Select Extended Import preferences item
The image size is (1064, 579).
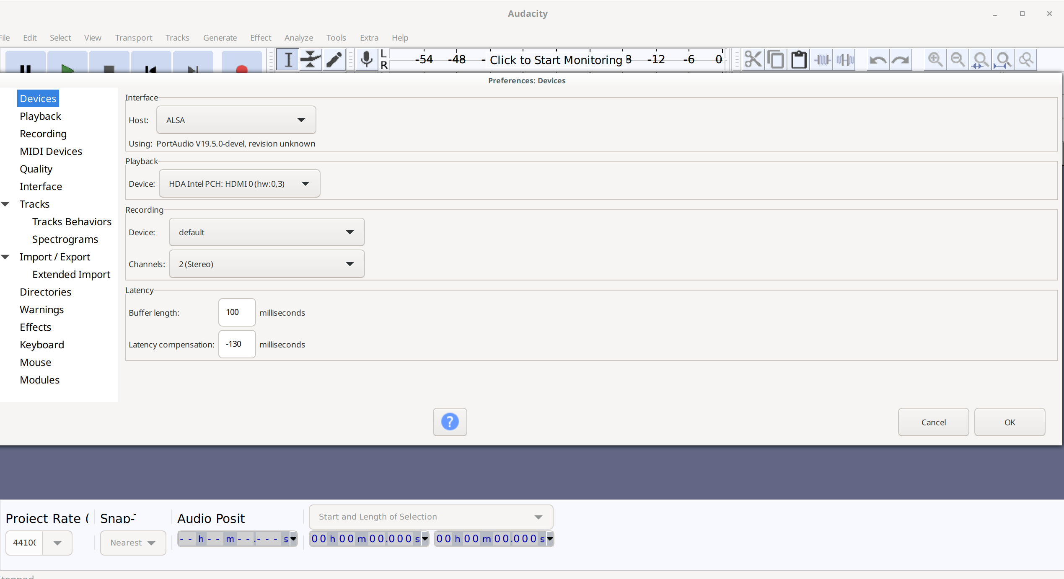[71, 275]
